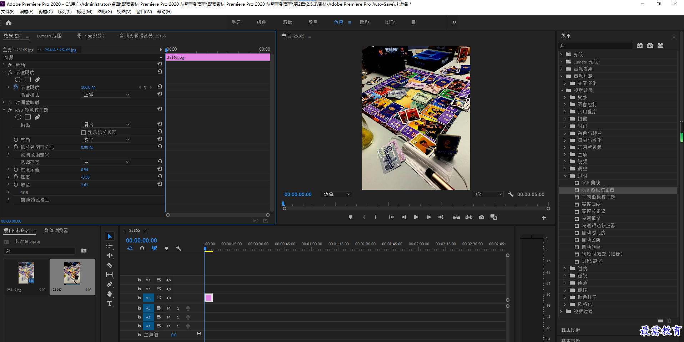The width and height of the screenshot is (684, 342).
Task: Click 增益 value 1.61
Action: 84,185
